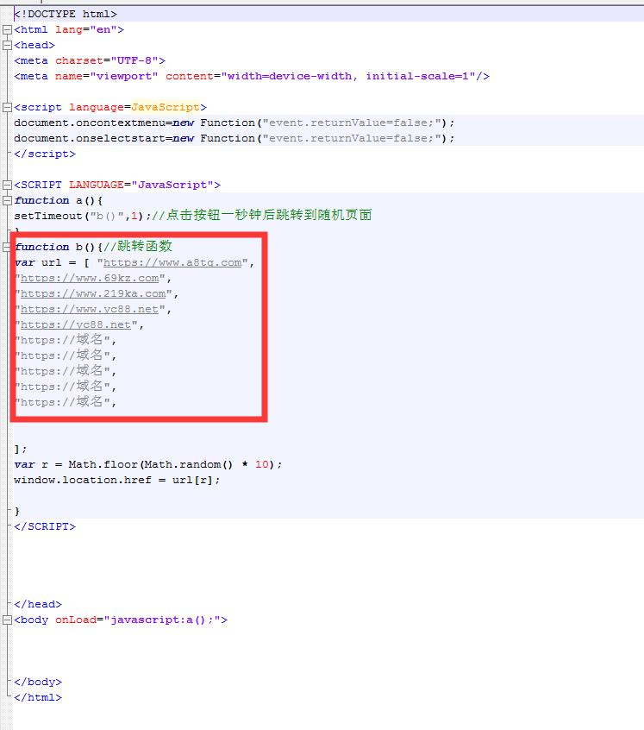644x730 pixels.
Task: Click the closing </html> tag
Action: (38, 697)
